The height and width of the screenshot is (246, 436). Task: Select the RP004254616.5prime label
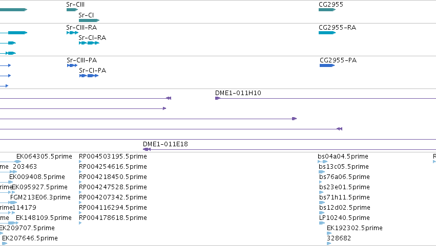click(x=113, y=167)
